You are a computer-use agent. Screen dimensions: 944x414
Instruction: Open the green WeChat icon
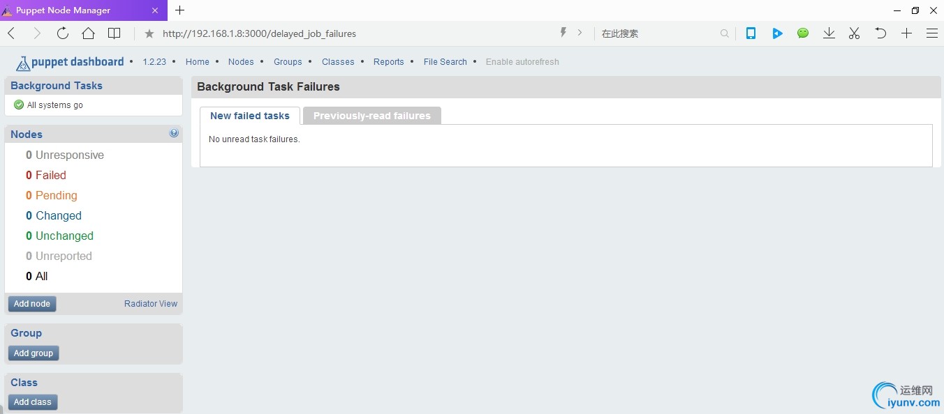803,33
